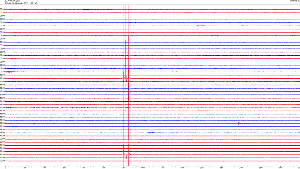Click the calibration pulse on the 22:30 trace
The height and width of the screenshot is (169, 300).
coord(126,154)
